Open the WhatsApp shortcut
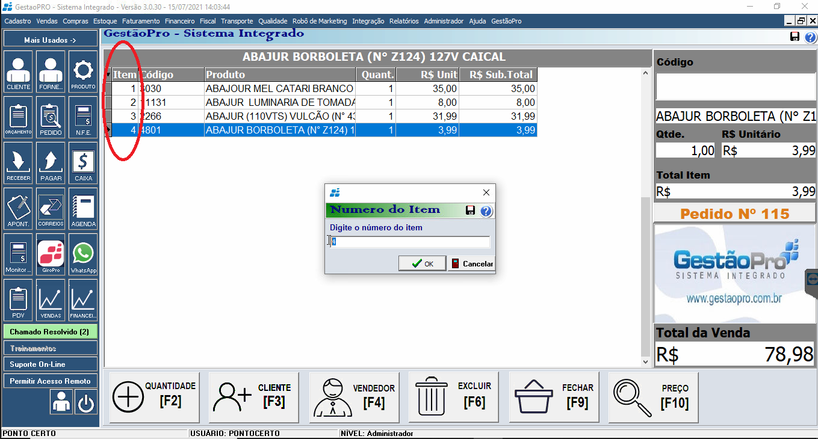The height and width of the screenshot is (439, 818). pyautogui.click(x=83, y=254)
